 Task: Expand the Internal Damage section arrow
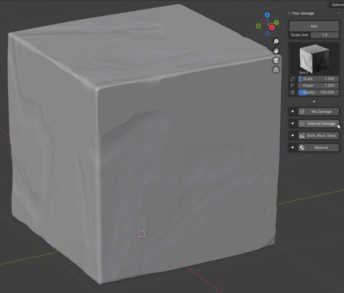pyautogui.click(x=292, y=124)
